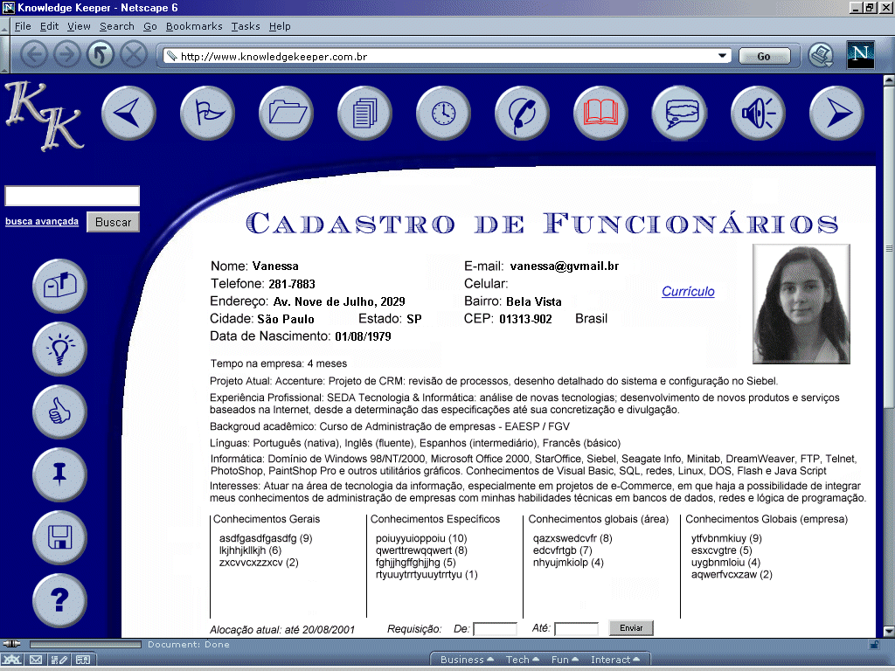Screen dimensions: 895x671
Task: Focus the Até date field
Action: point(577,629)
